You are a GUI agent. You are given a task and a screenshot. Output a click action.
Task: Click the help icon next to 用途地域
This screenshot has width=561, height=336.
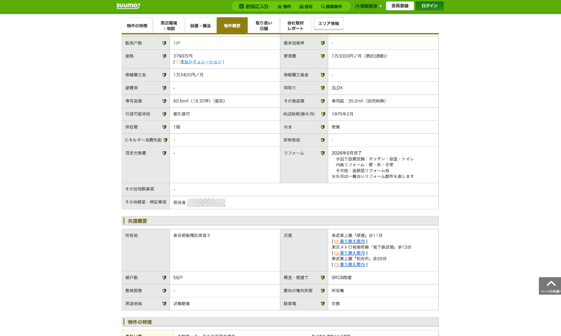click(x=164, y=304)
